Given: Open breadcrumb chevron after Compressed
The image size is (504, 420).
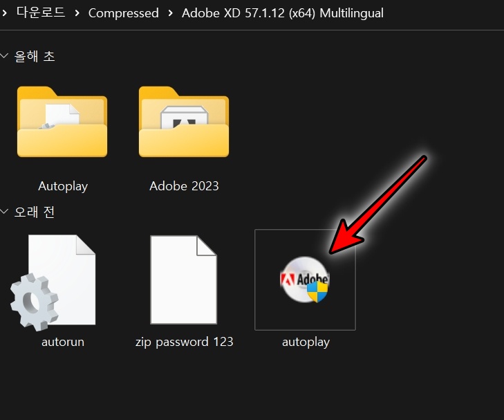Looking at the screenshot, I should pyautogui.click(x=170, y=13).
